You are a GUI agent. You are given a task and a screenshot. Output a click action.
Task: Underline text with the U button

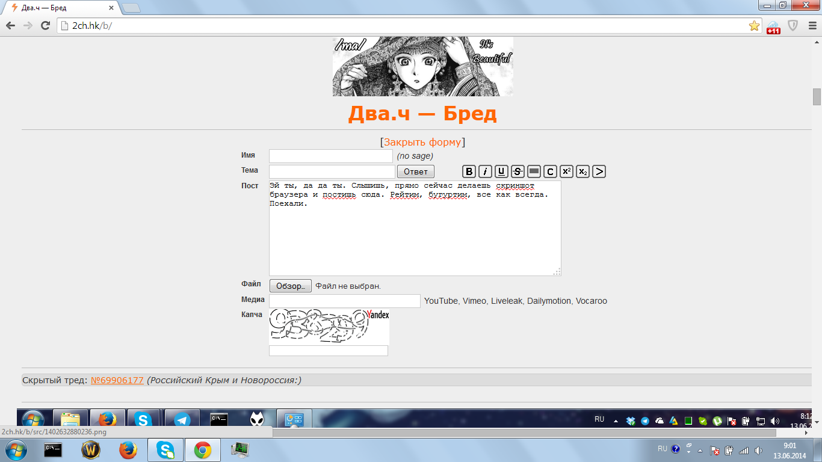click(502, 171)
